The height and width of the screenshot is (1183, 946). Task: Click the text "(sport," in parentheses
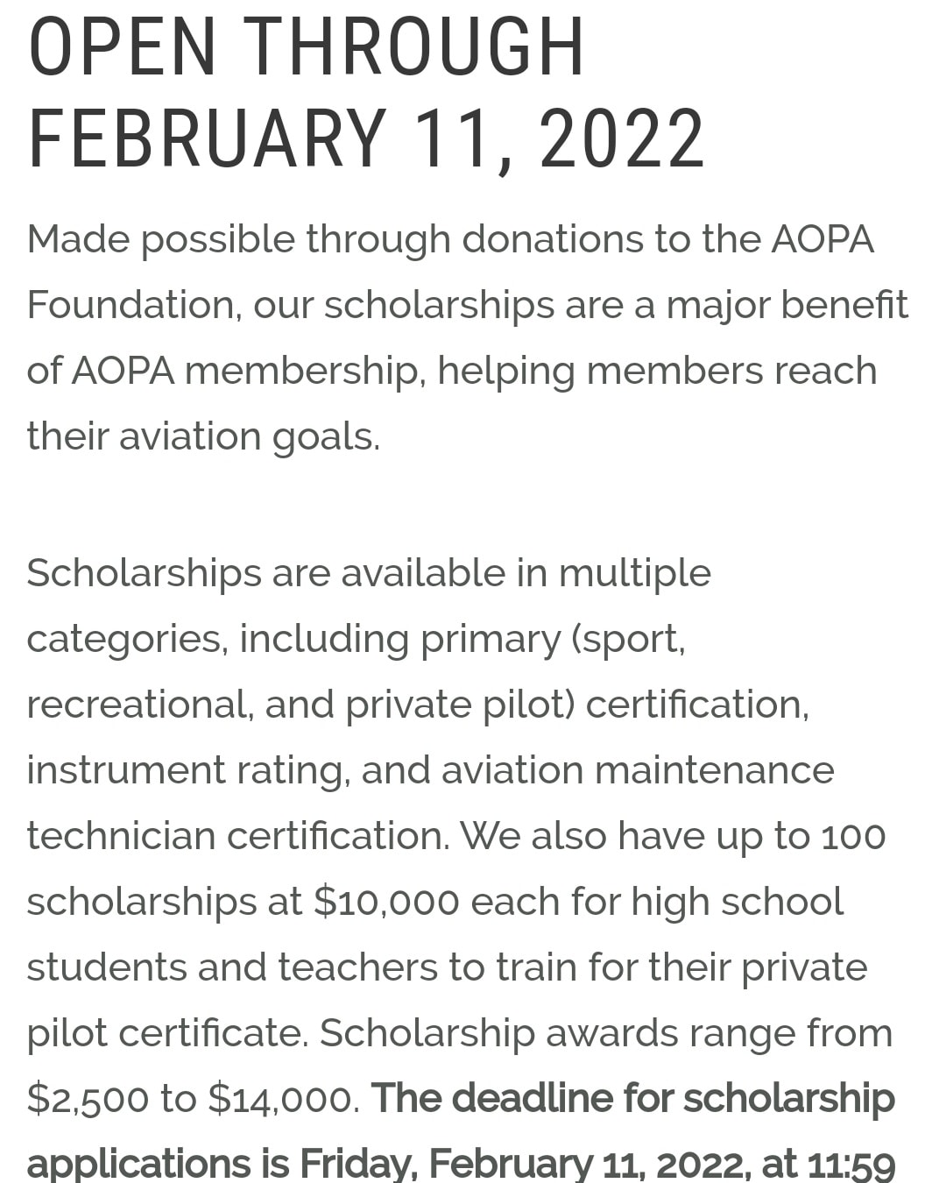(628, 639)
